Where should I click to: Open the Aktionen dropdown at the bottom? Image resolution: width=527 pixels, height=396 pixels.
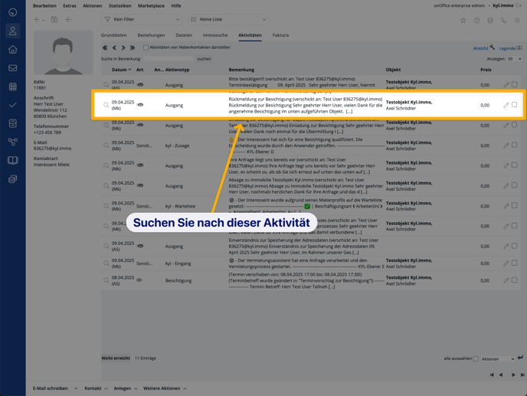[498, 359]
